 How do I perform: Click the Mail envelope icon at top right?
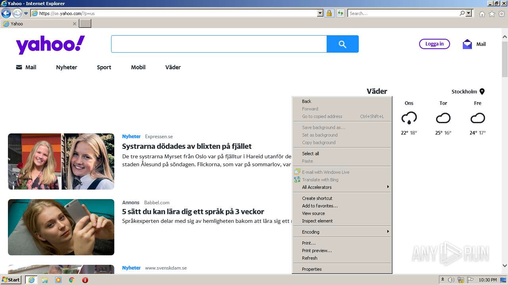[467, 44]
